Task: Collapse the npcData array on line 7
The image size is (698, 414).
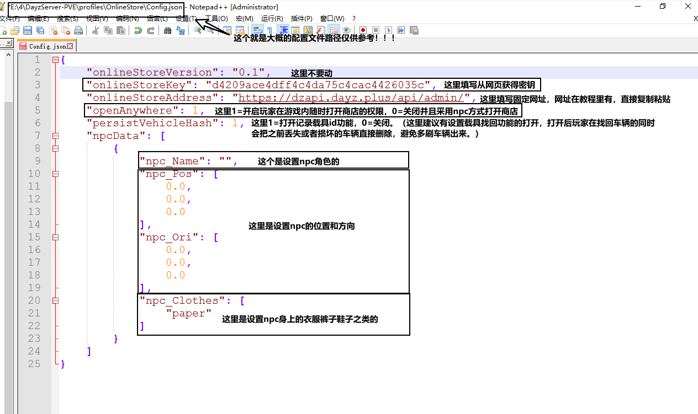Action: click(55, 136)
